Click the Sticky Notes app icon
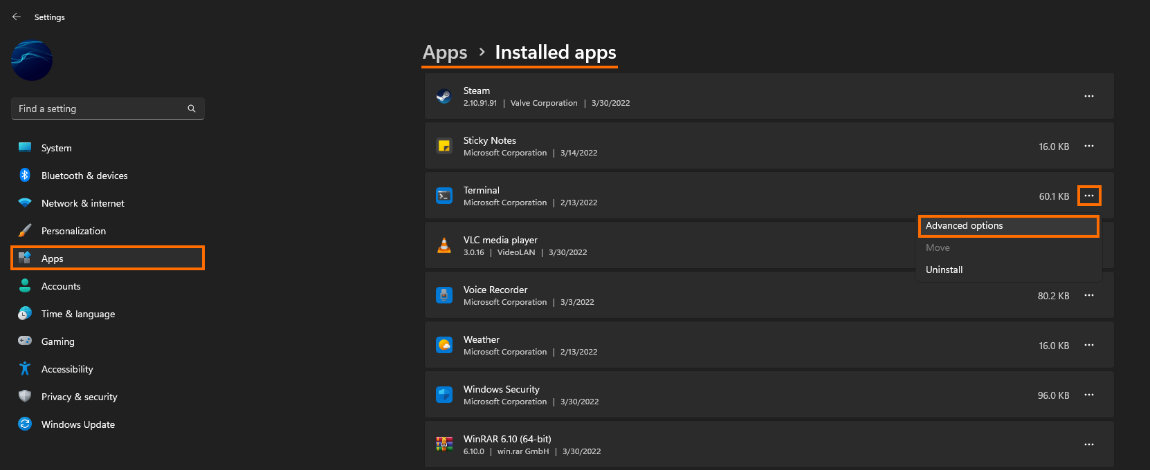The image size is (1150, 470). (444, 146)
